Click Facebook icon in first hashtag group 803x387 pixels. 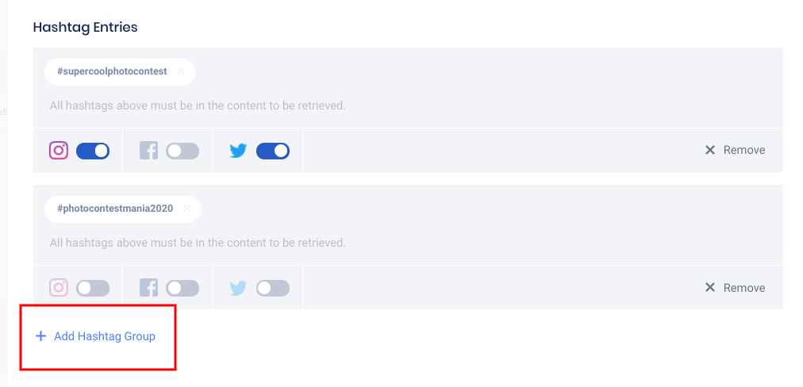[149, 151]
